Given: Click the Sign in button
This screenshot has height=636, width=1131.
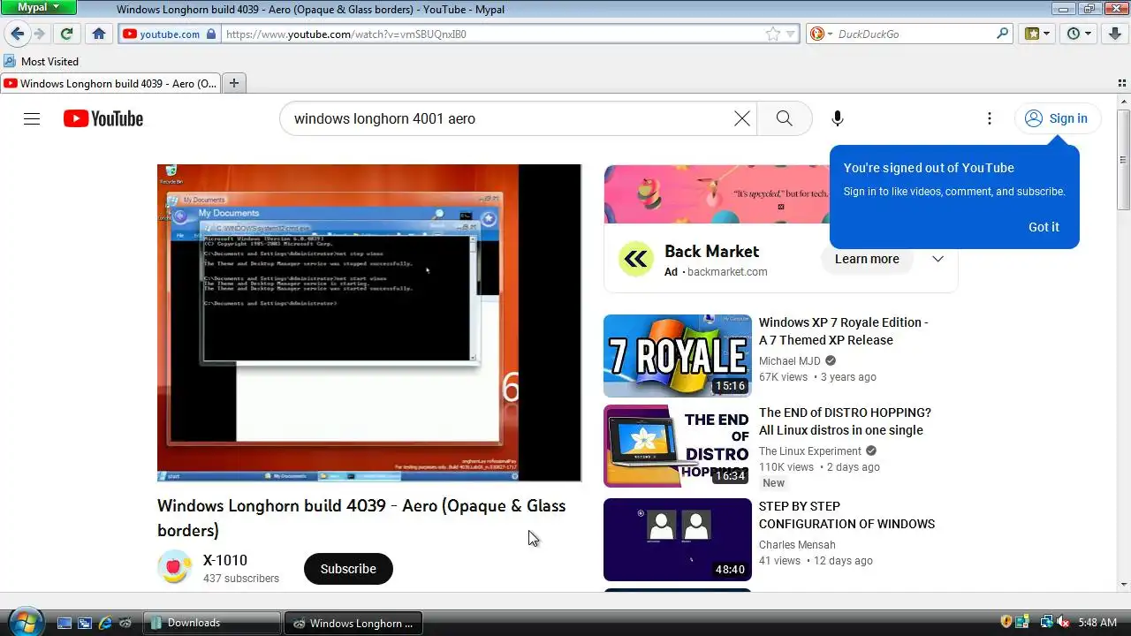Looking at the screenshot, I should click(x=1057, y=118).
